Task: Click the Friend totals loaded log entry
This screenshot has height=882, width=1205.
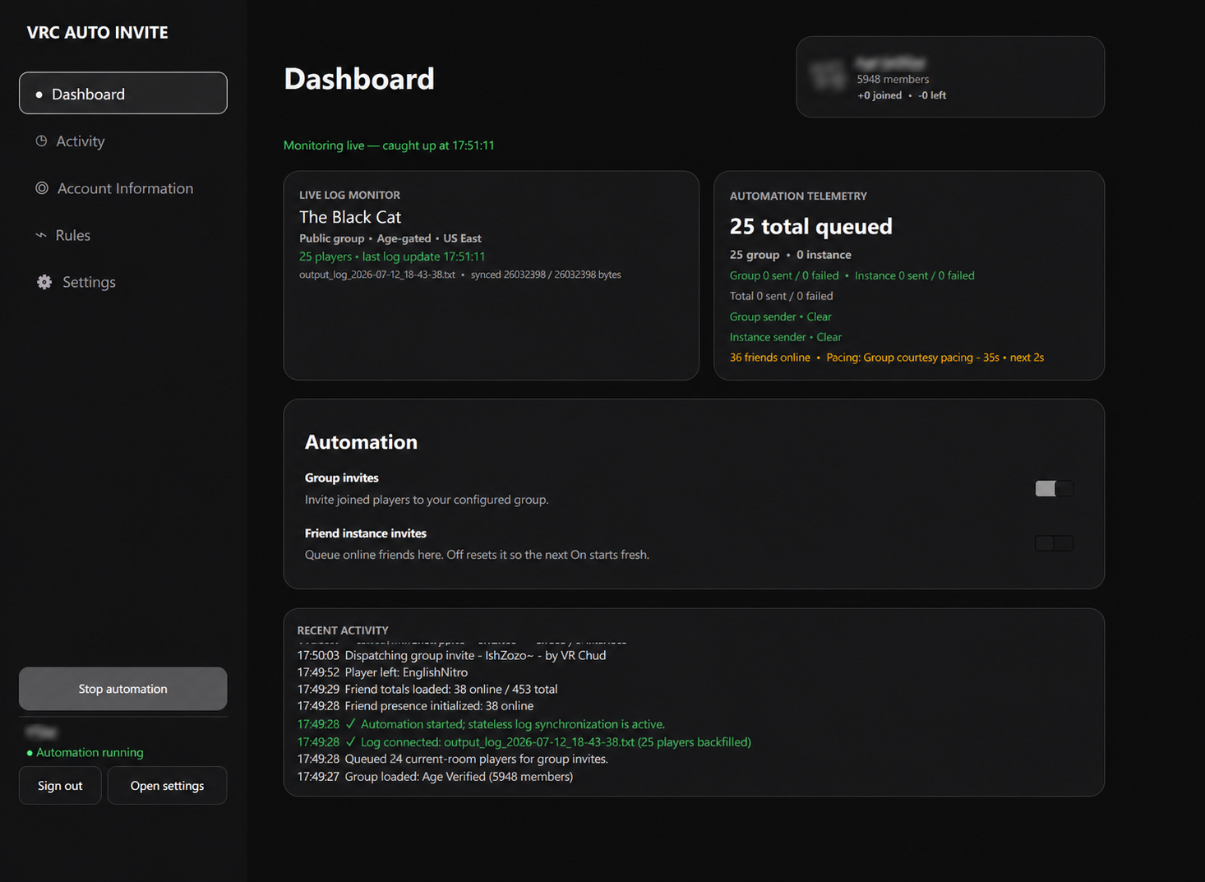Action: pos(427,689)
